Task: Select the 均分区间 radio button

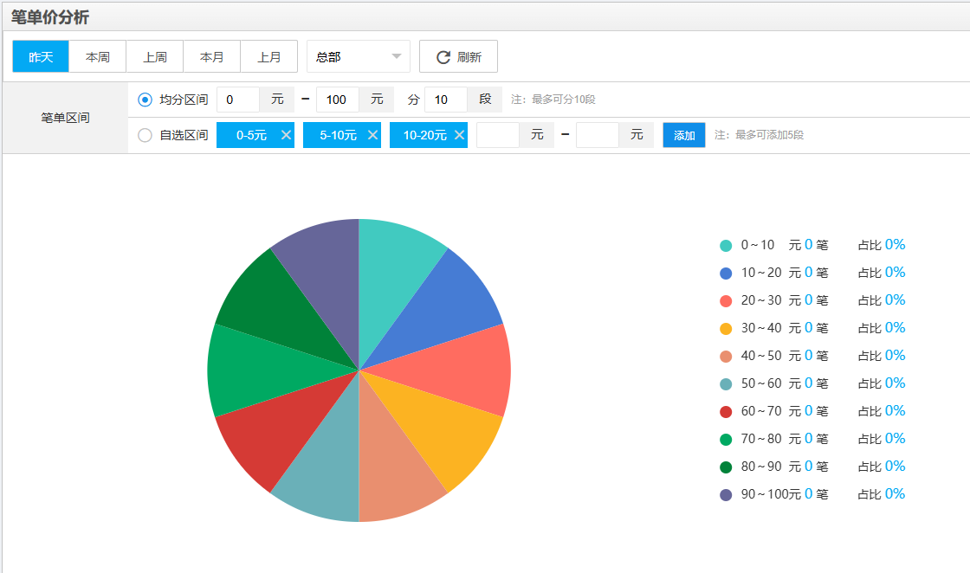Action: (x=145, y=100)
